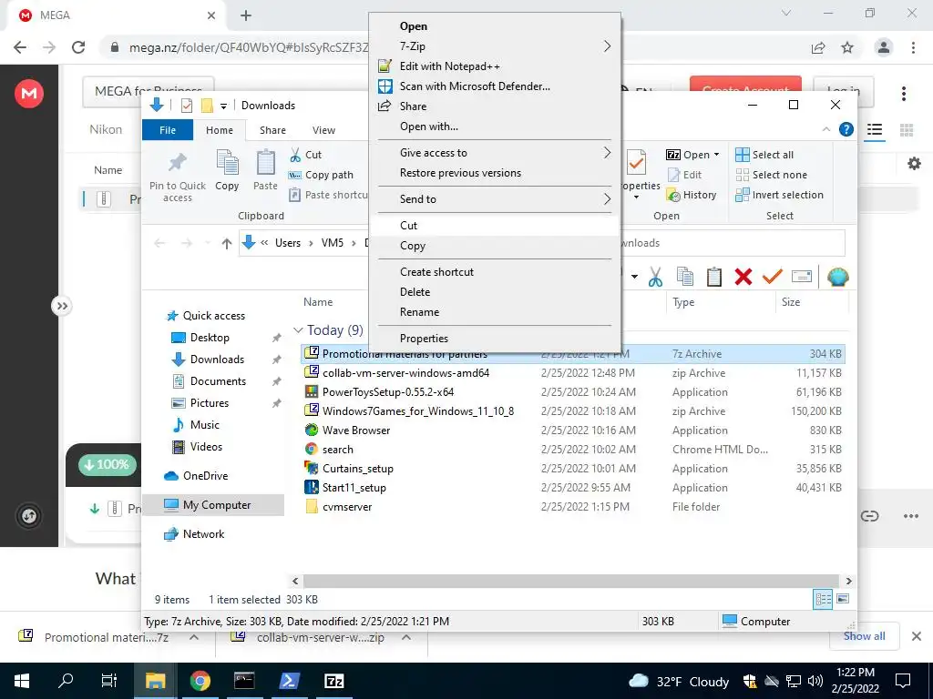Click Show all downloads link
The width and height of the screenshot is (933, 699).
[x=864, y=636]
